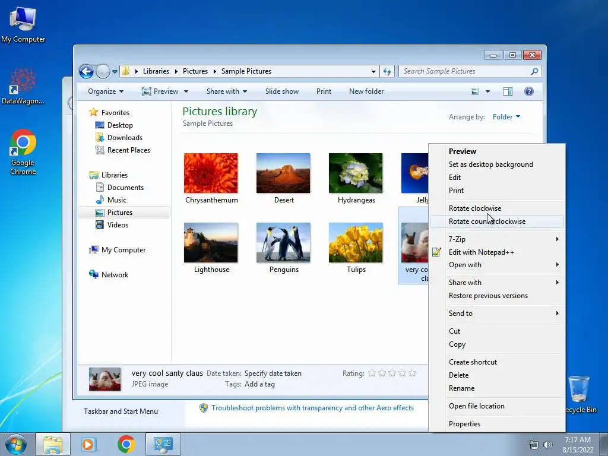Select the Chrysanthemum picture thumbnail

click(x=211, y=173)
